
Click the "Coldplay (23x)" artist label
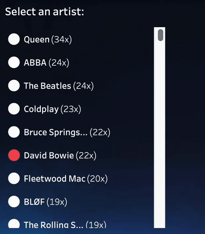click(52, 109)
